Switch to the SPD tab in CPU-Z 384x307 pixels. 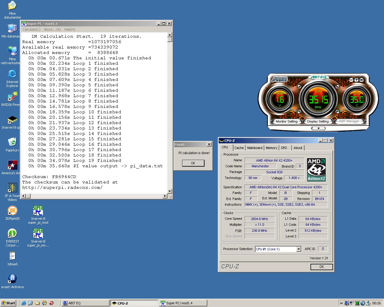[284, 148]
